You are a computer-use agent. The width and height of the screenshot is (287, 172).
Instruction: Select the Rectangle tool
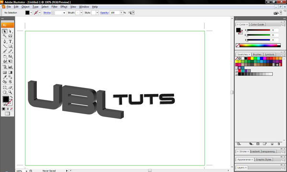(10, 46)
